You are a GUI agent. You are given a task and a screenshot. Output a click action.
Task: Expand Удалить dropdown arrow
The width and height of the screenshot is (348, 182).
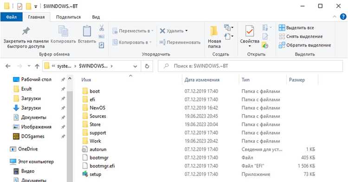[187, 31]
